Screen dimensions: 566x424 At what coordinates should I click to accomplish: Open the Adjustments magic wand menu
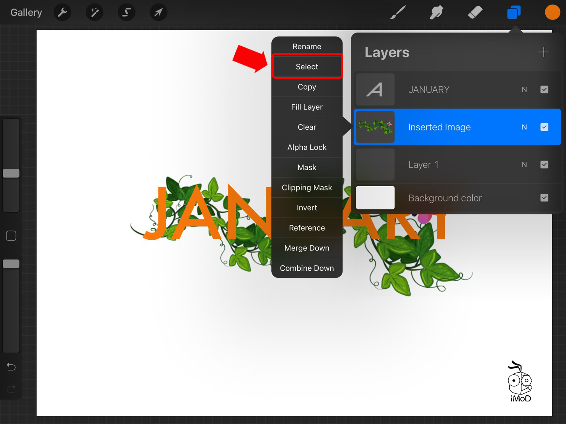click(95, 13)
